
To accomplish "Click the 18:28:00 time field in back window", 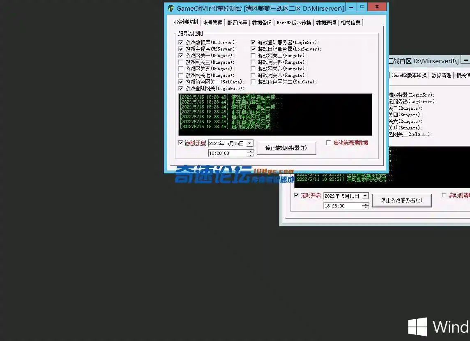I will (x=343, y=206).
